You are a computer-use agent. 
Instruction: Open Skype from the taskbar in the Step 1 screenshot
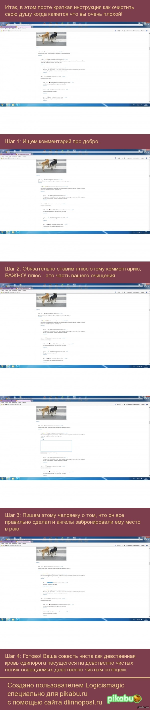tap(18, 232)
